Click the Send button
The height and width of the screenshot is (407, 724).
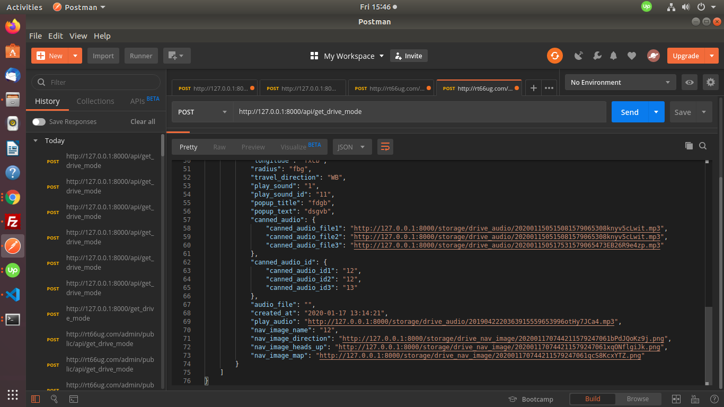coord(629,112)
